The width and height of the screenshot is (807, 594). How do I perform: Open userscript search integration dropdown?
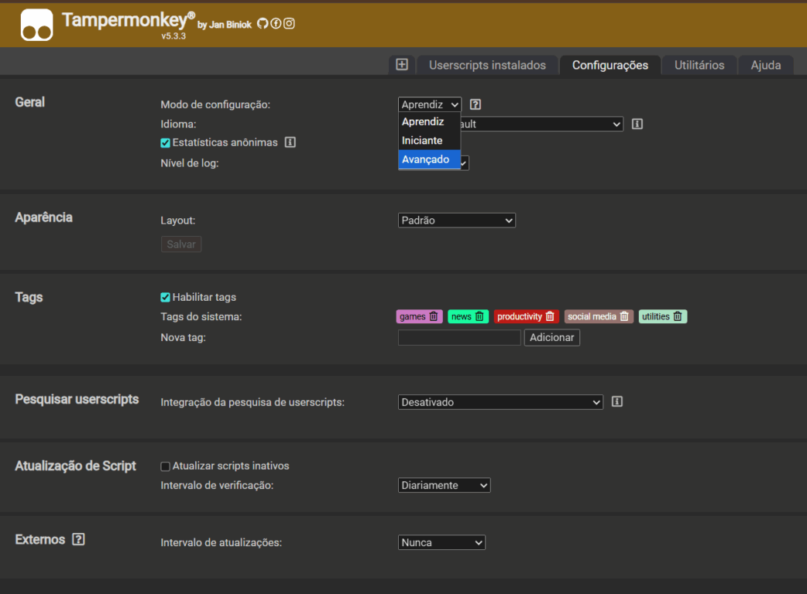click(500, 402)
